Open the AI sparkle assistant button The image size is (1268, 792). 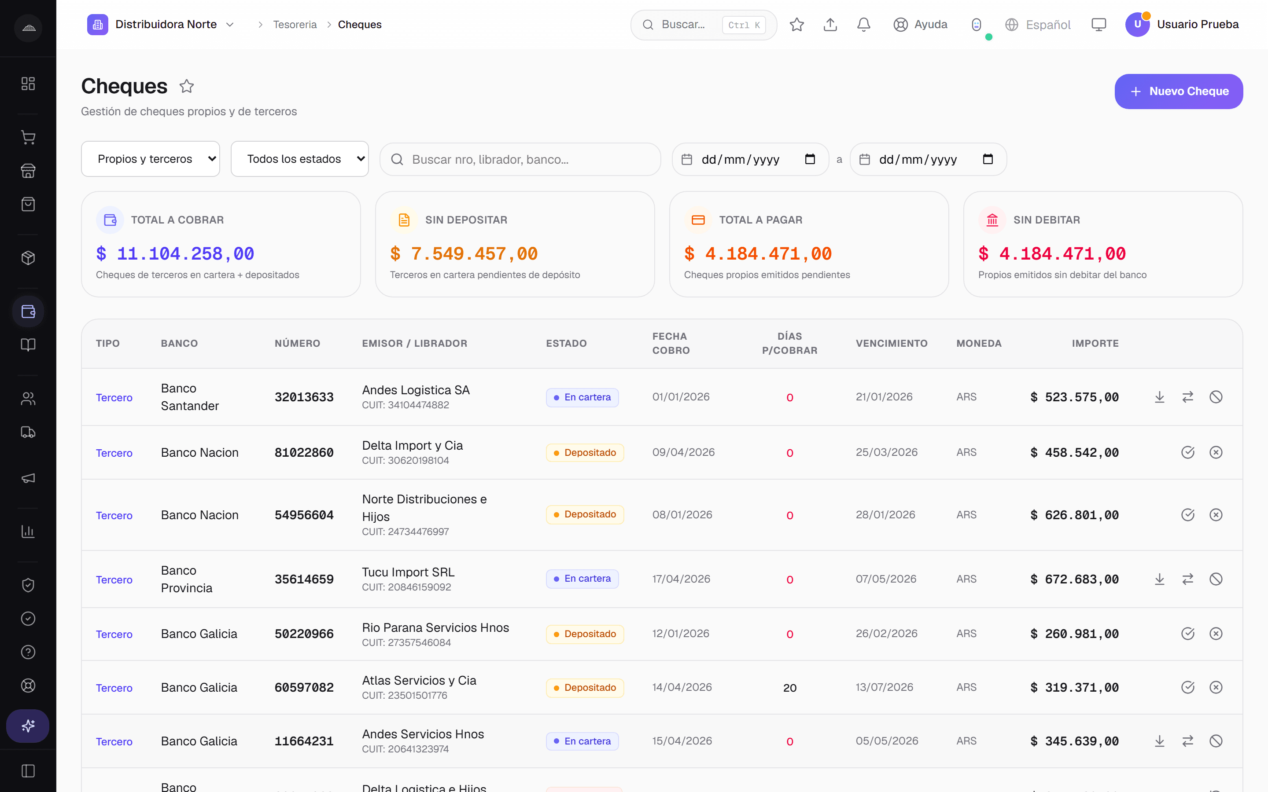(x=28, y=726)
